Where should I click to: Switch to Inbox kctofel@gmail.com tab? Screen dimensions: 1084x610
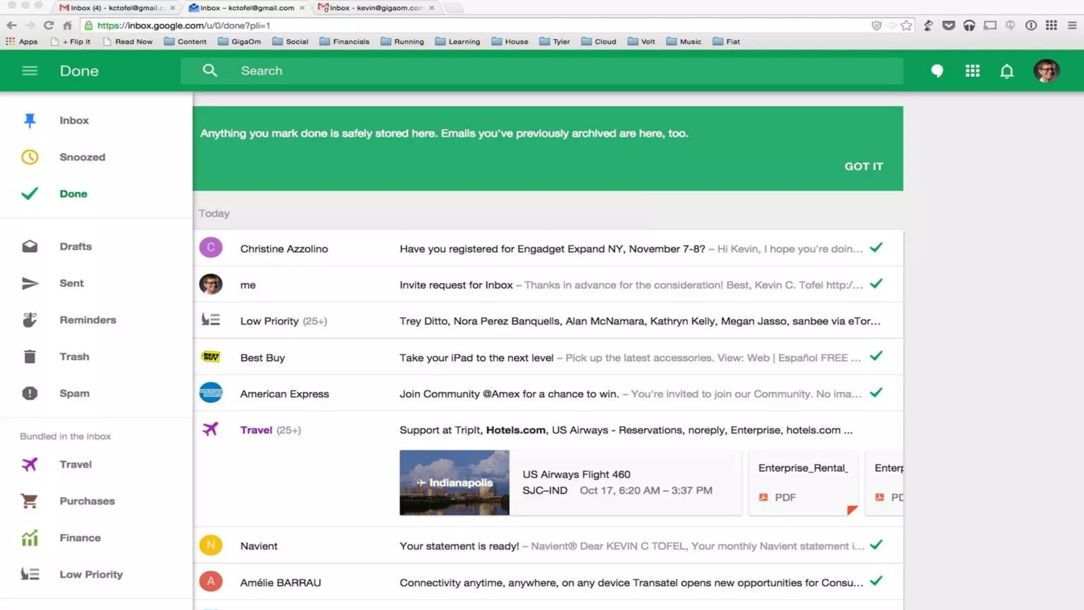pos(247,7)
